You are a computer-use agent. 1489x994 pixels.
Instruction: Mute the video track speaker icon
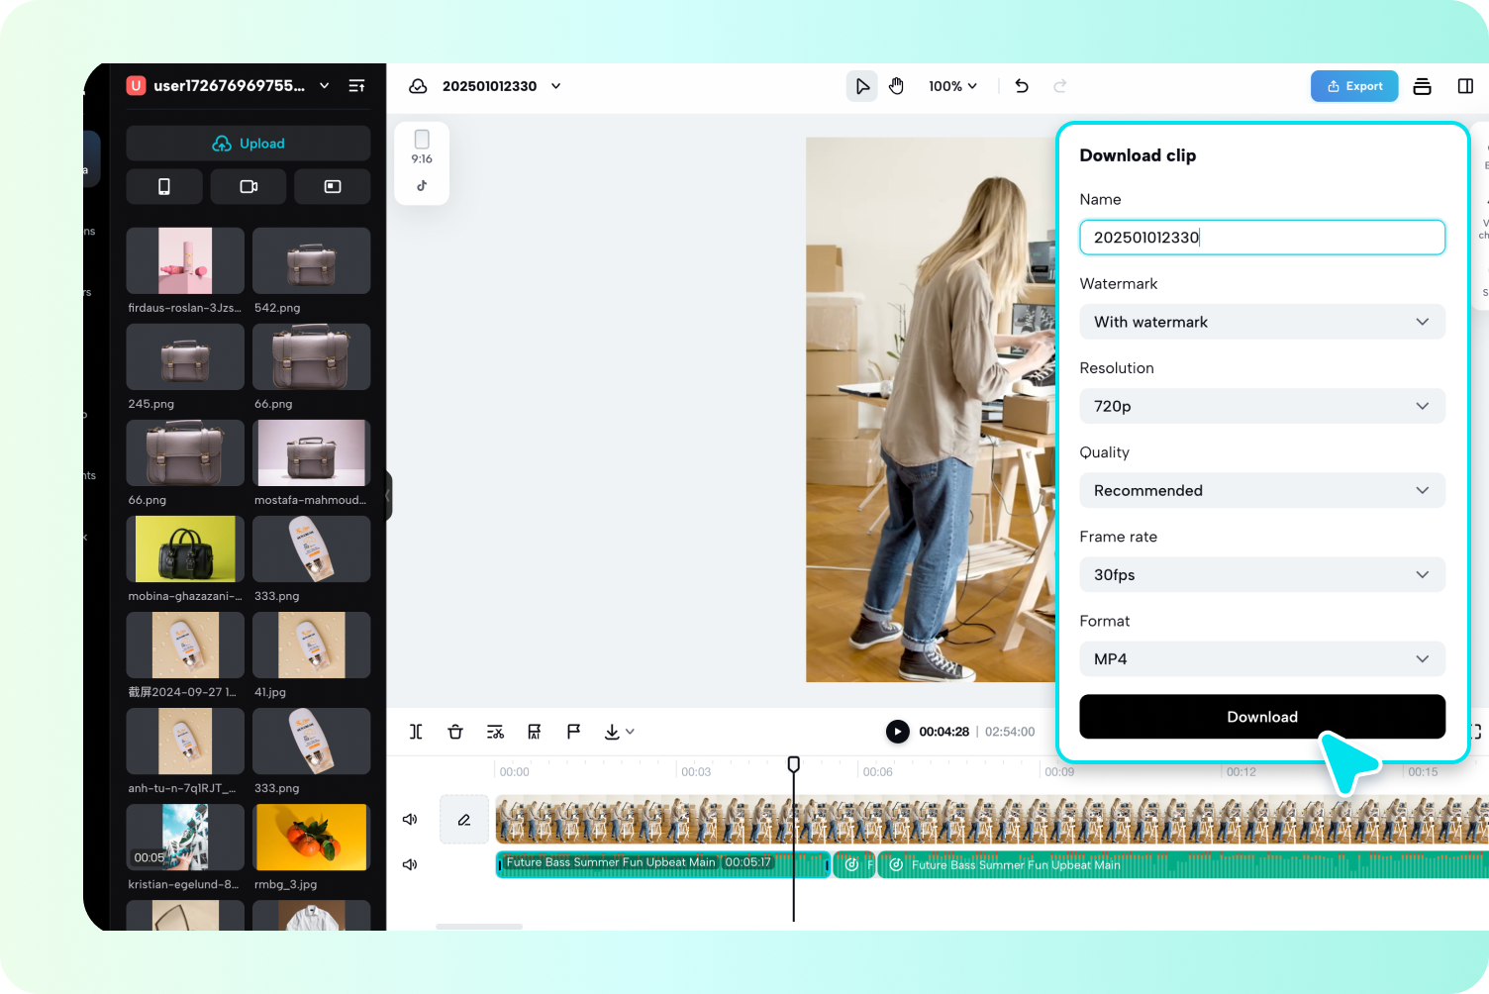(x=410, y=819)
